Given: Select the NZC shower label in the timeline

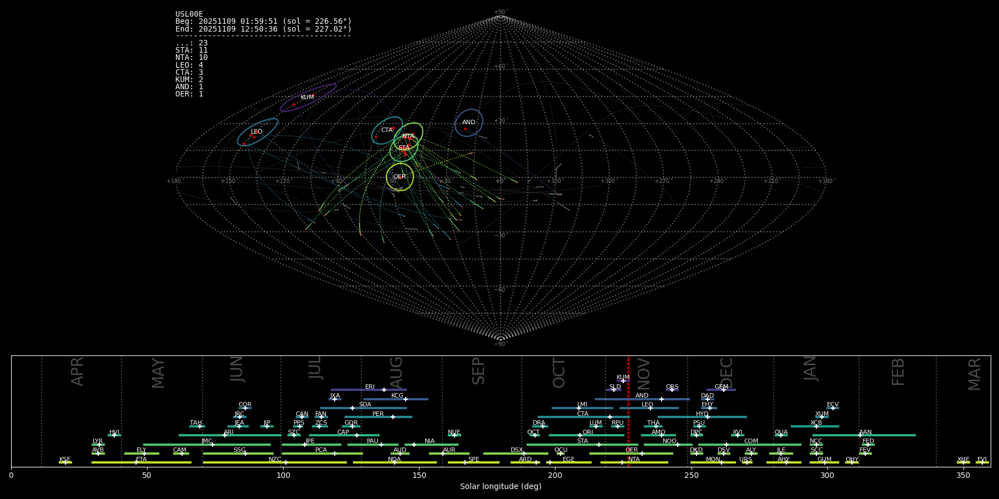Looking at the screenshot, I should click(275, 460).
